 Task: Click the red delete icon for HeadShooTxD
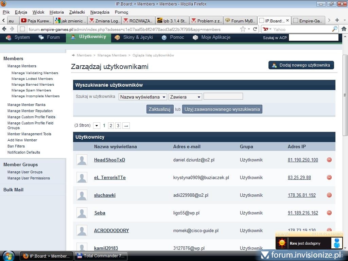(329, 160)
